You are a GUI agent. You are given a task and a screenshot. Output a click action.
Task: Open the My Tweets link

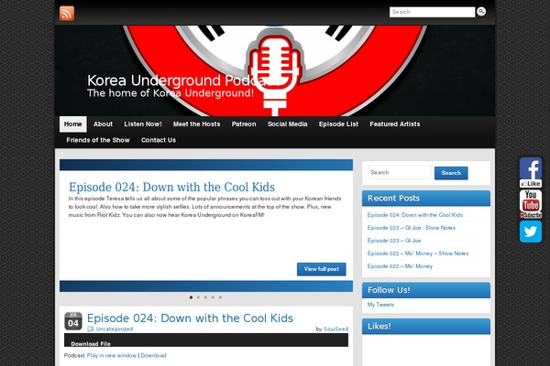(380, 305)
